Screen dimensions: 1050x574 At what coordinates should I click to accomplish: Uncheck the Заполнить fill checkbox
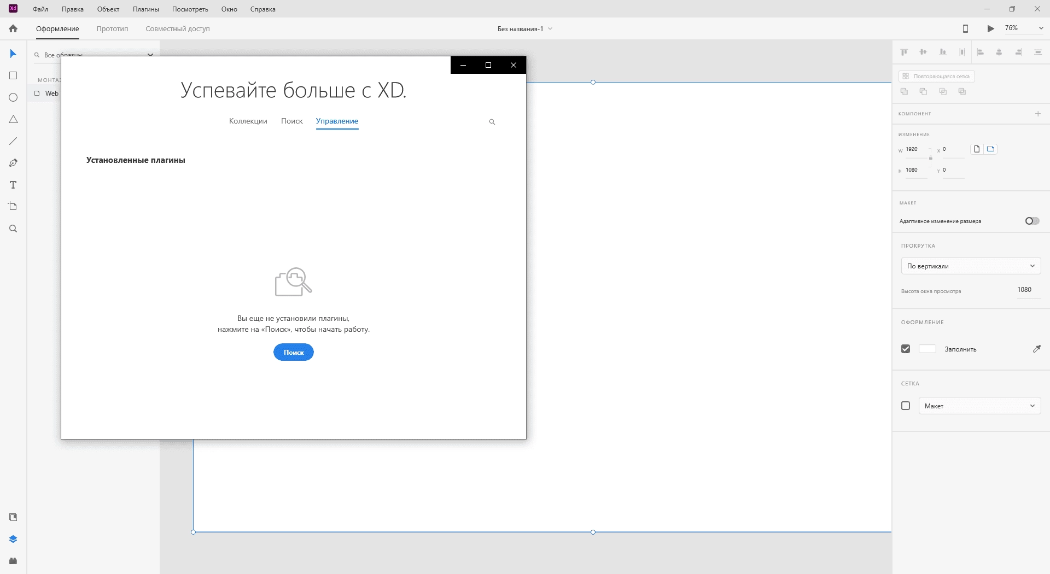[906, 349]
